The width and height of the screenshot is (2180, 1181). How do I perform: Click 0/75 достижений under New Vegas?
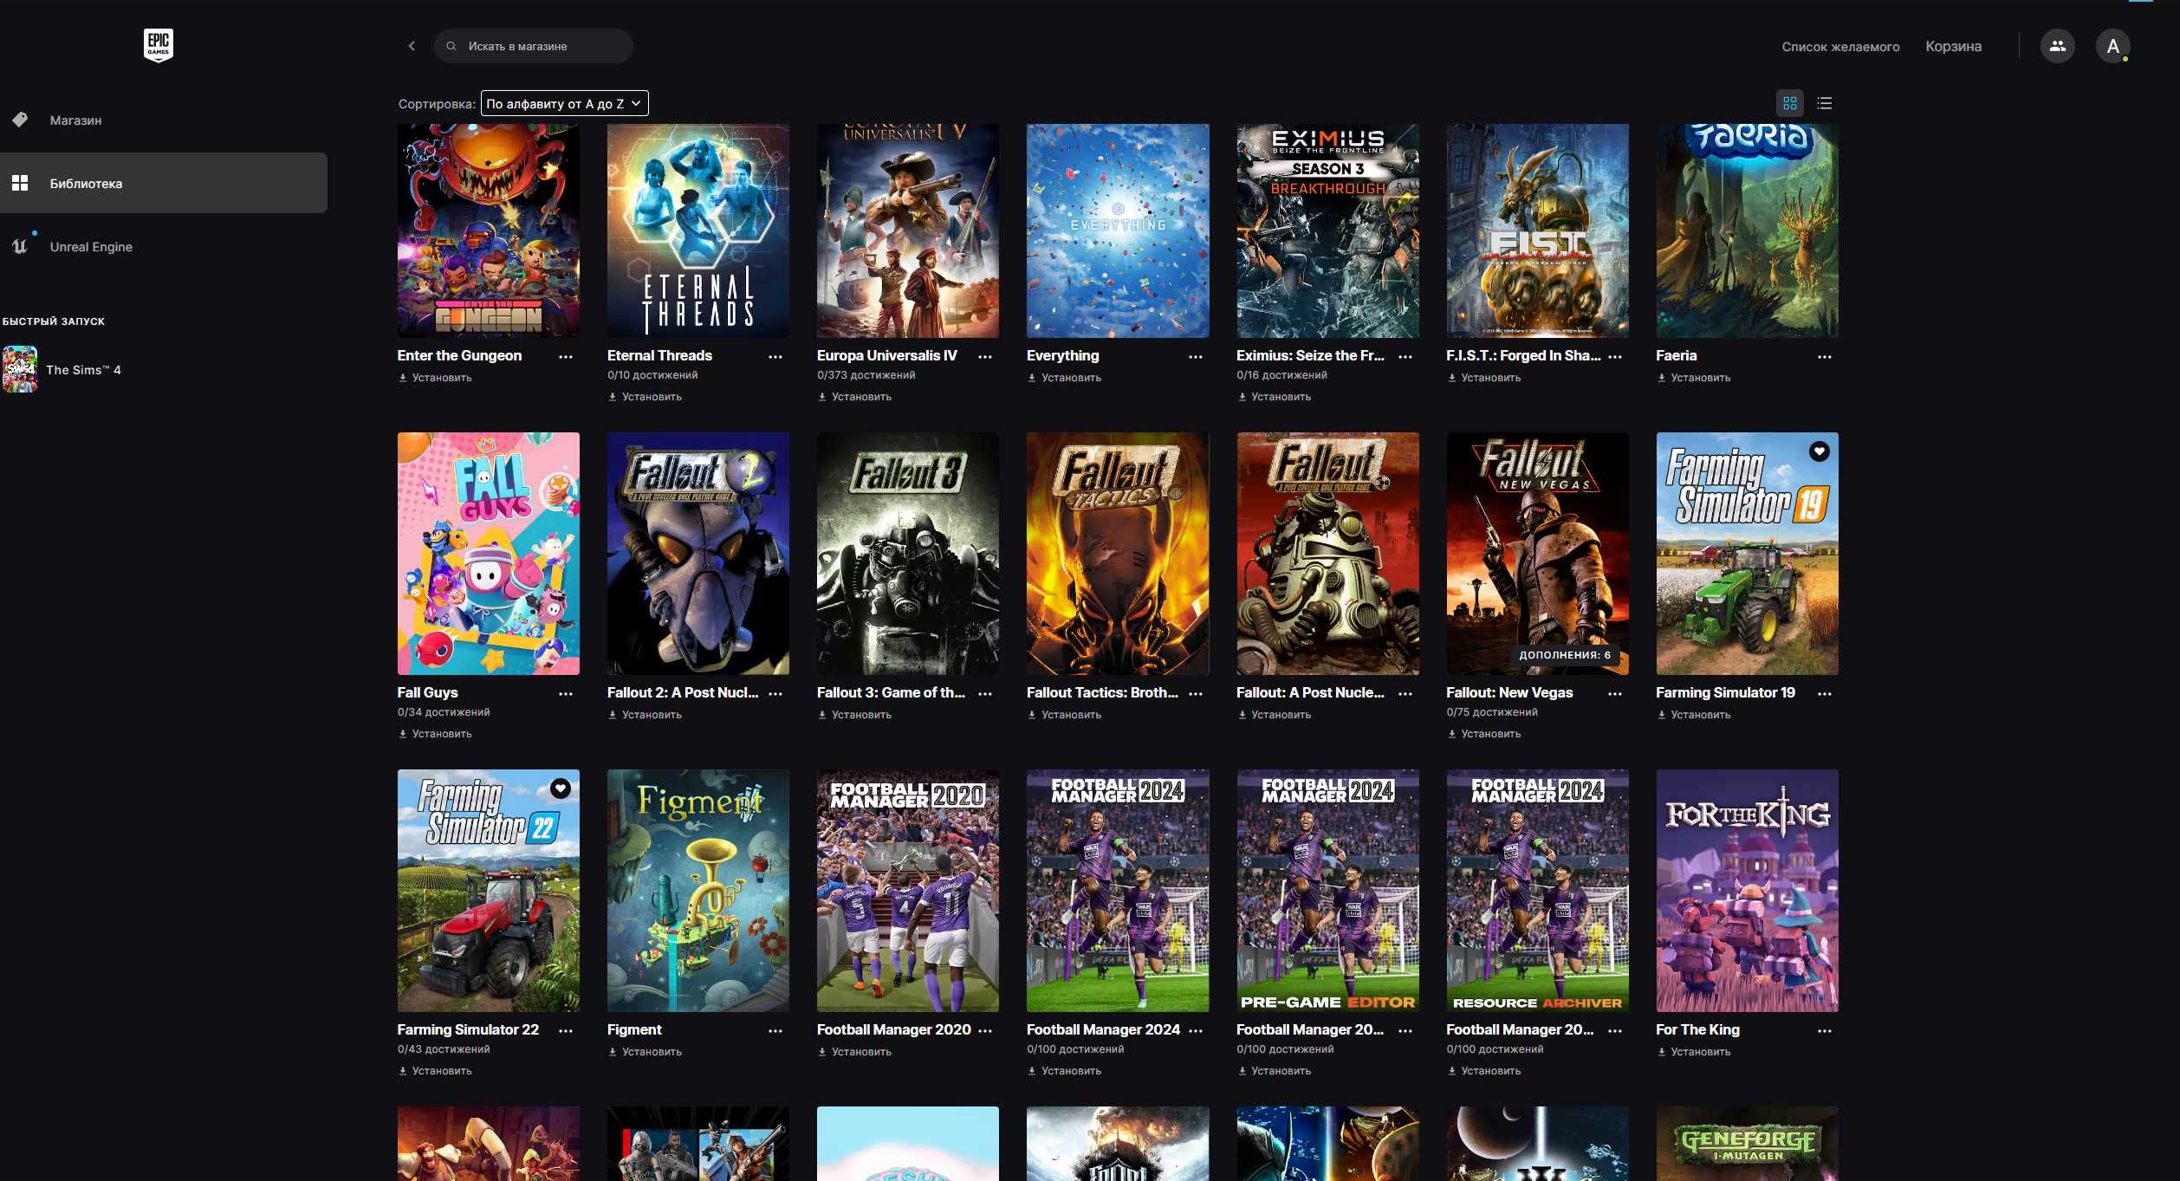coord(1492,712)
